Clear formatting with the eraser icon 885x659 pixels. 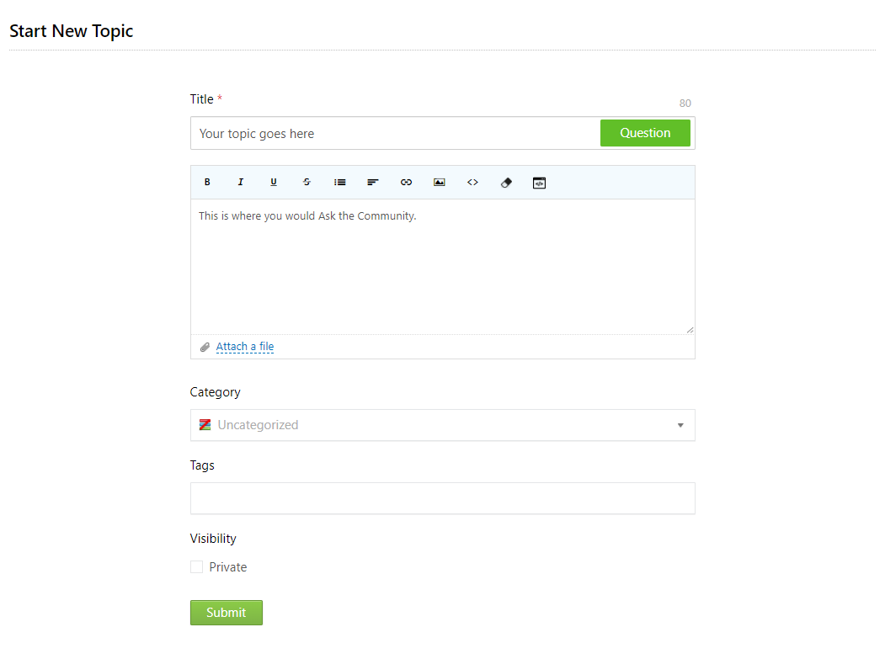506,183
